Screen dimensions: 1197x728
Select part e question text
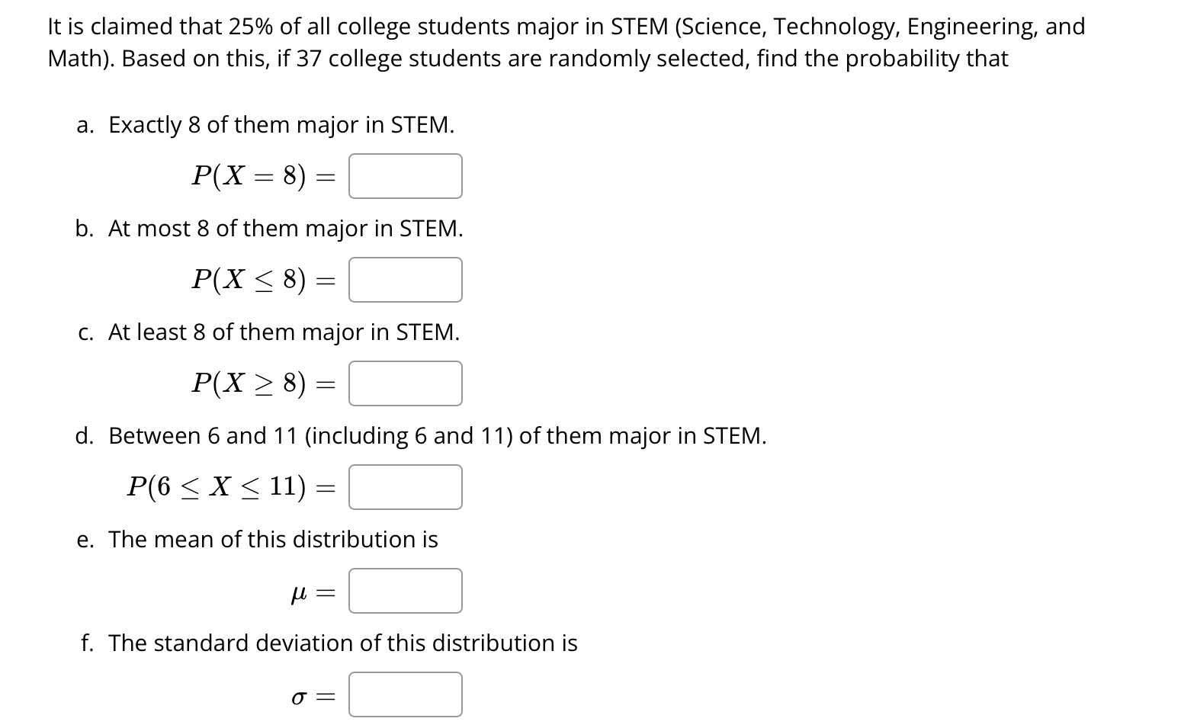pos(257,539)
